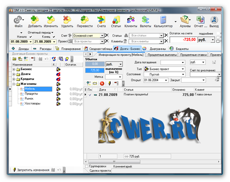The image size is (230, 182).
Task: Open the Отчетный период menu
Action: click(41, 32)
